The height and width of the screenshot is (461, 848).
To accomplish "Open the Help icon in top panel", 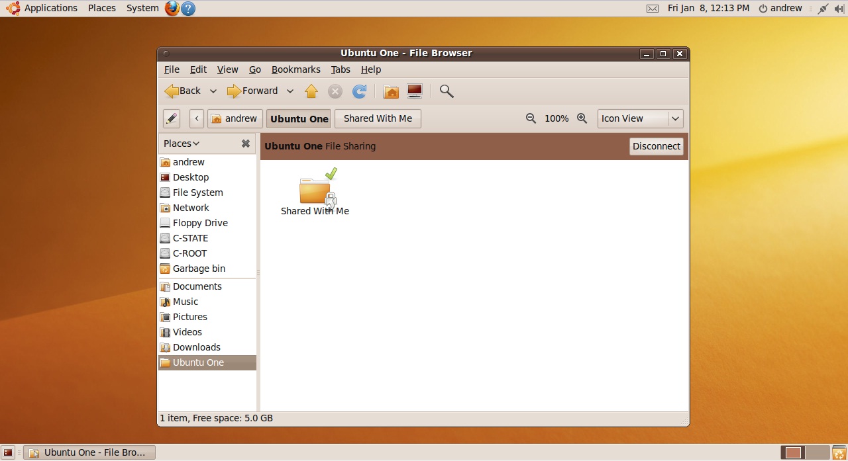I will (188, 9).
